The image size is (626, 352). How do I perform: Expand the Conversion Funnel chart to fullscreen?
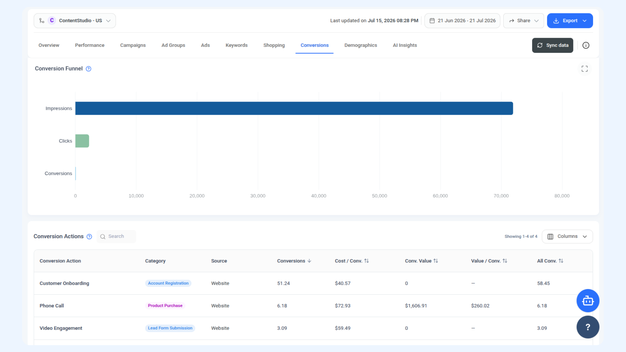(x=585, y=69)
